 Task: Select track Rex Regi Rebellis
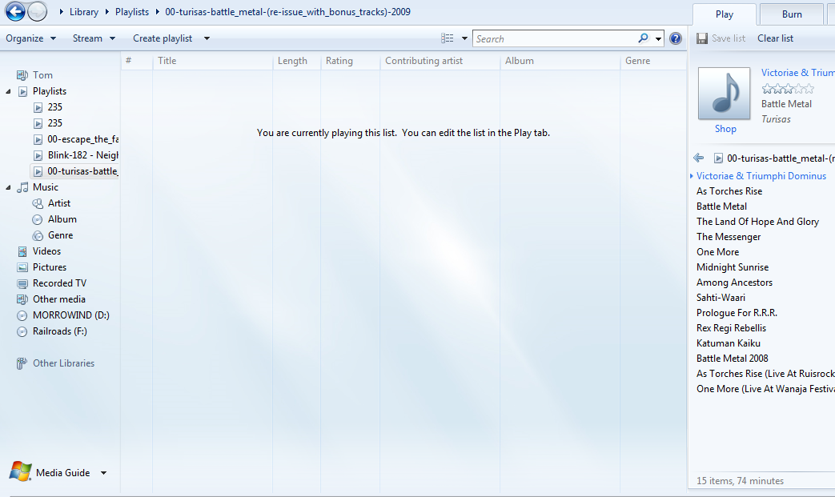[x=731, y=328]
